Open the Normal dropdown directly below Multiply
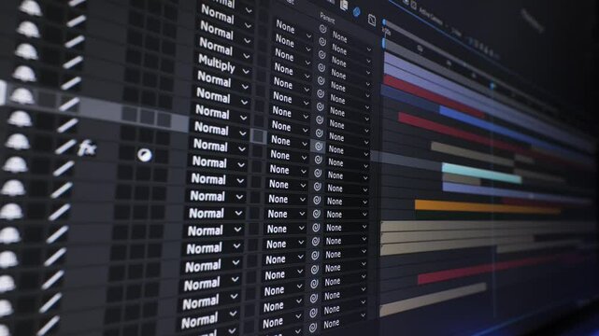Viewport: 599px width, 336px height. [x=223, y=81]
